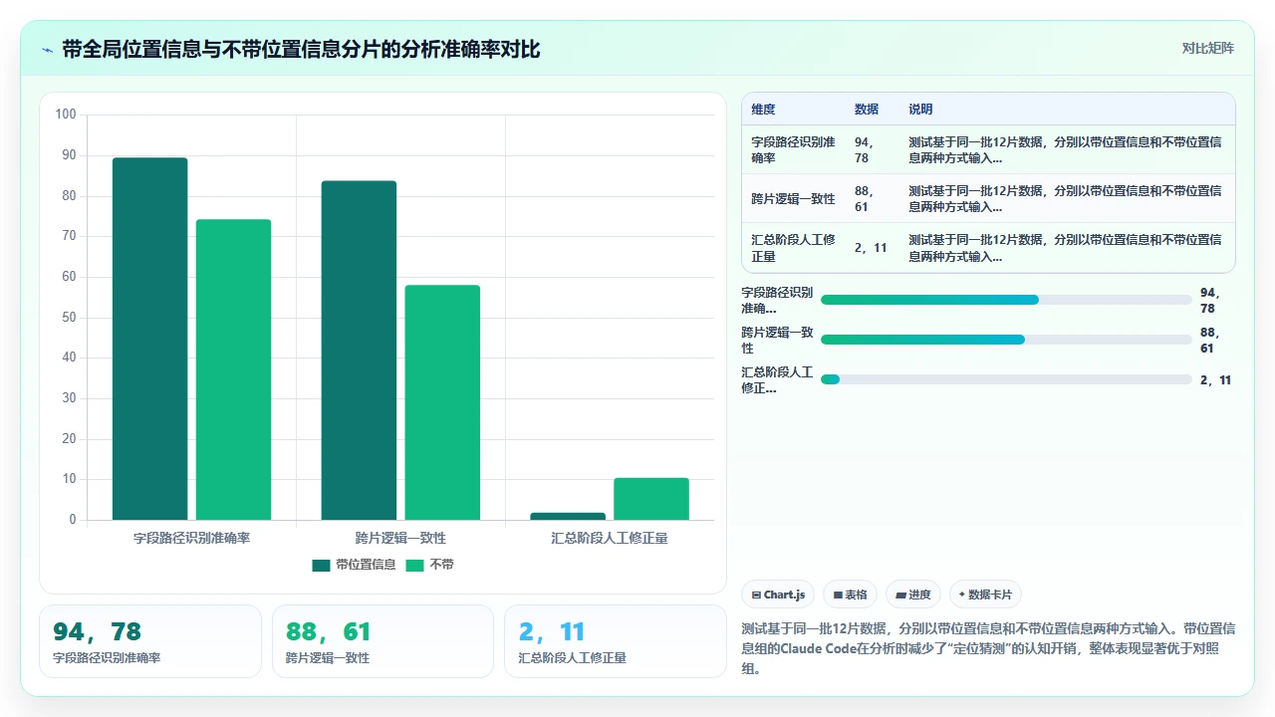Screen dimensions: 1275x717
Task: Select the 数据卡片 tag
Action: [985, 595]
